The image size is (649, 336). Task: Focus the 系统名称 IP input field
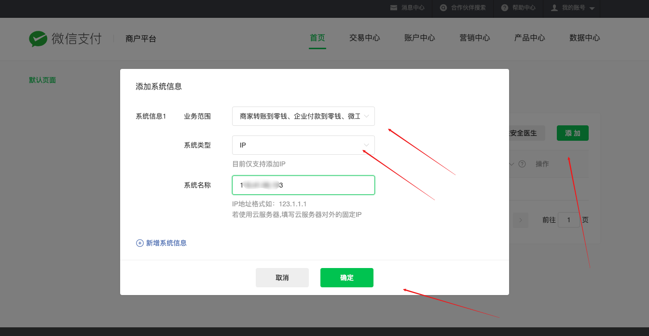tap(304, 185)
